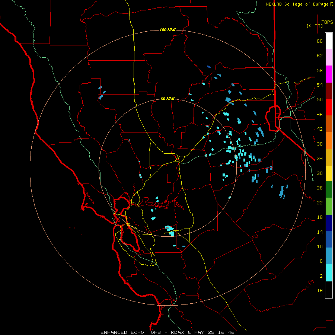The image size is (335, 335).
Task: Click the 66 value on the legend
Action: click(320, 41)
